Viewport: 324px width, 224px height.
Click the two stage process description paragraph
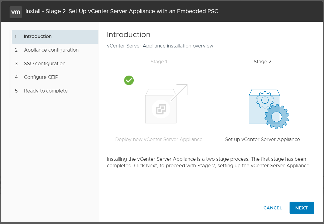(209, 162)
